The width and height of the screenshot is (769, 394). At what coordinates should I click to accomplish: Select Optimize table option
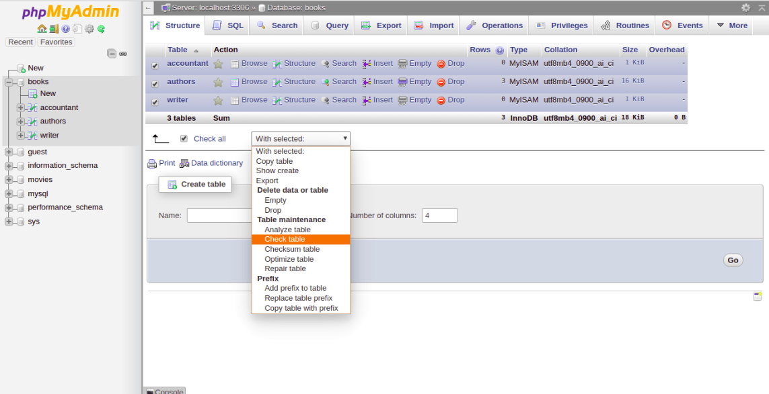pos(301,259)
